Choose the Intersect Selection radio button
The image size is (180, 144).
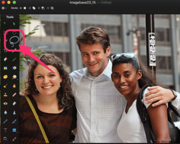[48, 8]
